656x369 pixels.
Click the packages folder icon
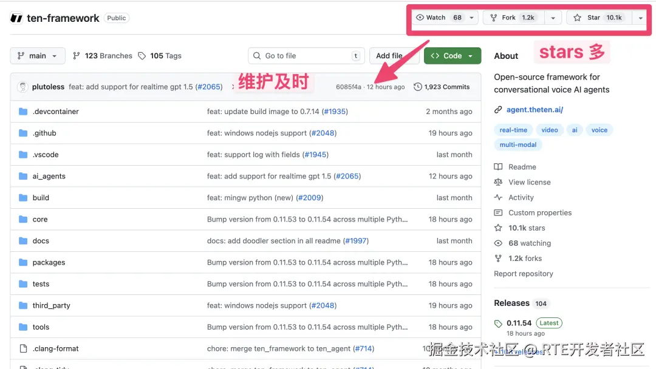click(23, 262)
